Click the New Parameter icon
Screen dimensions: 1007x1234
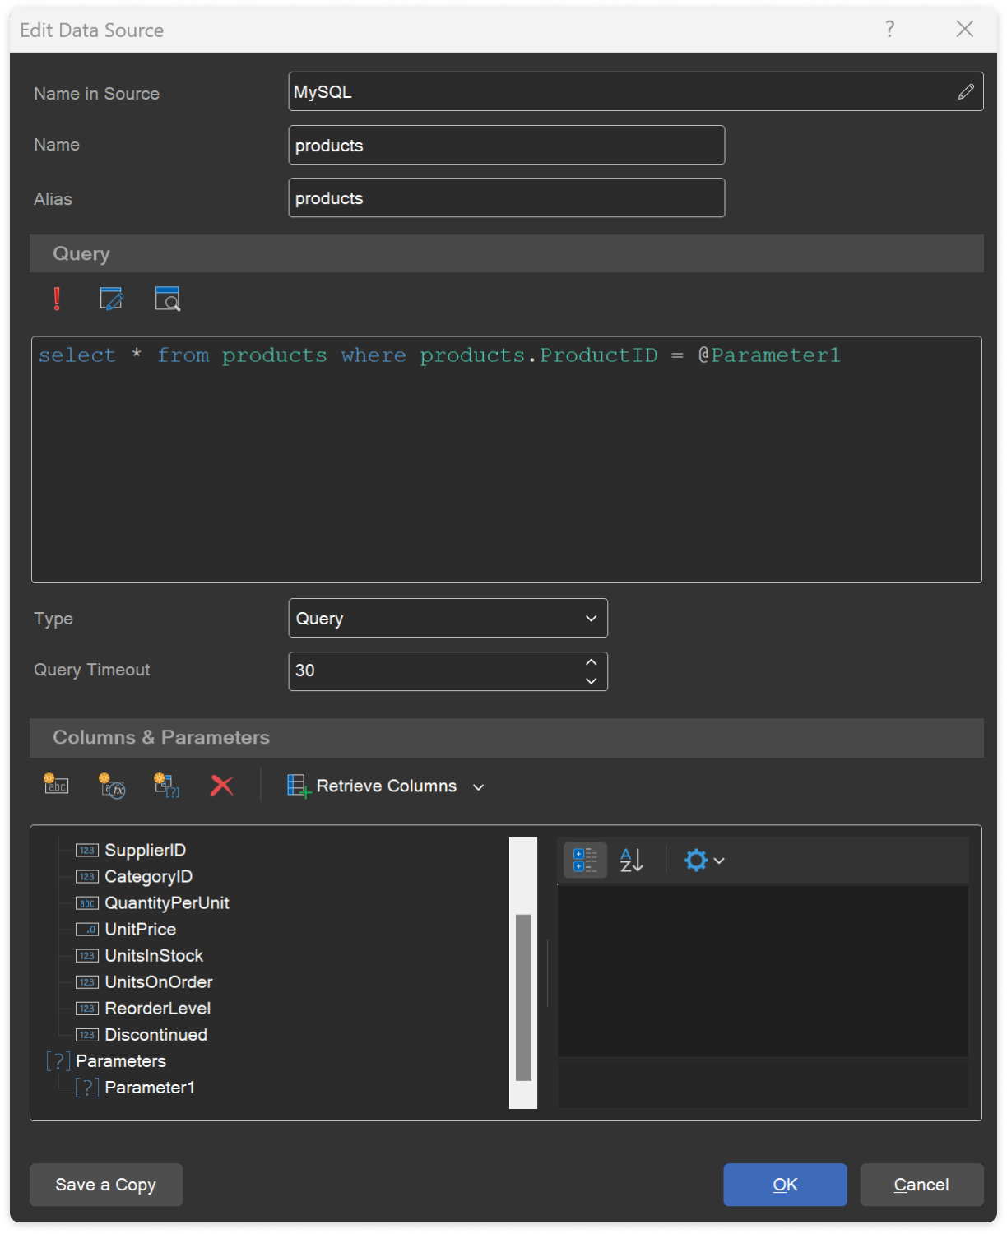(167, 786)
